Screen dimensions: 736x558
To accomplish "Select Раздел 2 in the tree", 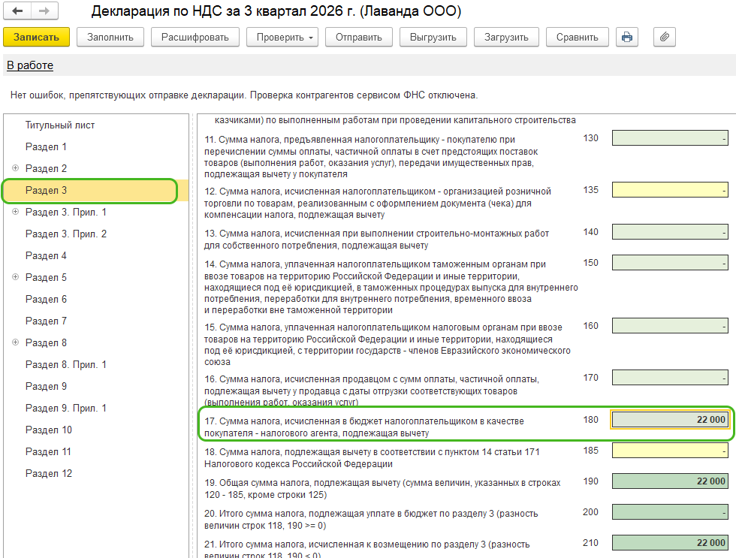I will 46,168.
